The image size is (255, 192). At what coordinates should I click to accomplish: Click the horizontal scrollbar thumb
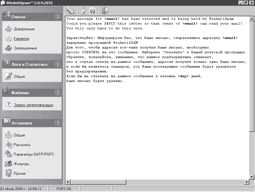98,182
